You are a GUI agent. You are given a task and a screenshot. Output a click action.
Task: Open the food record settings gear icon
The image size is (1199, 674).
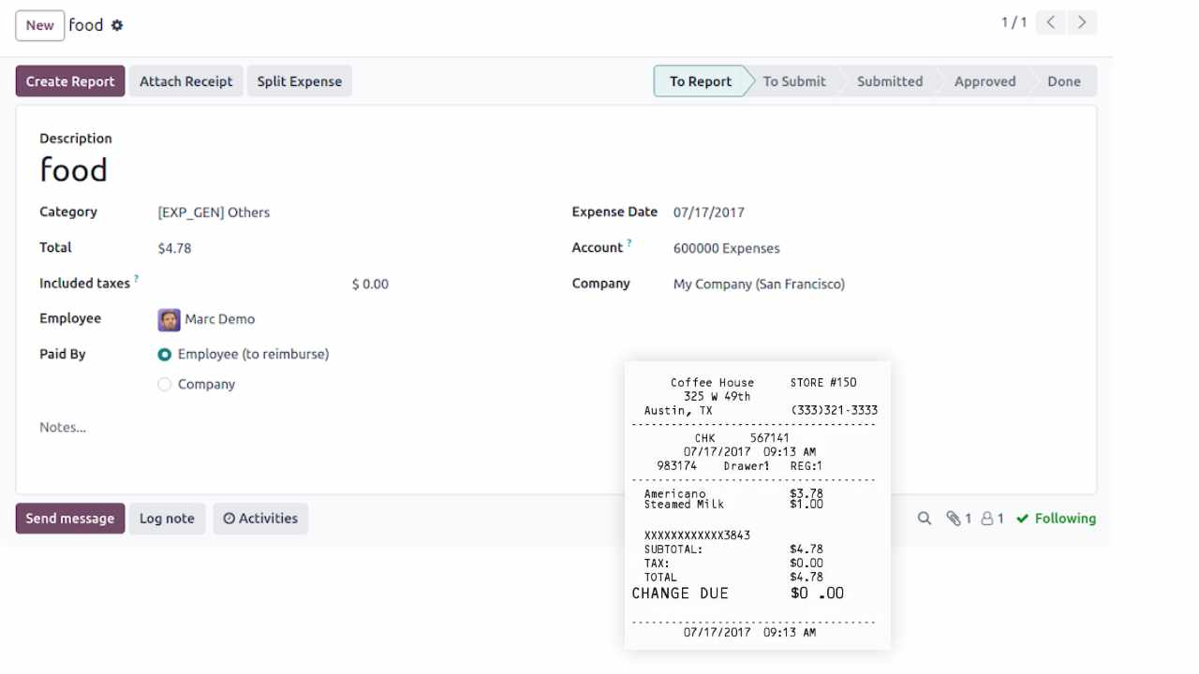pyautogui.click(x=117, y=25)
